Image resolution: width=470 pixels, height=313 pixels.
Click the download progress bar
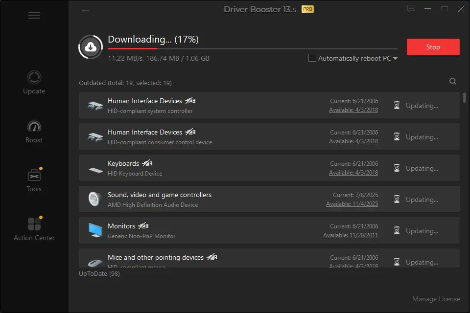click(253, 48)
